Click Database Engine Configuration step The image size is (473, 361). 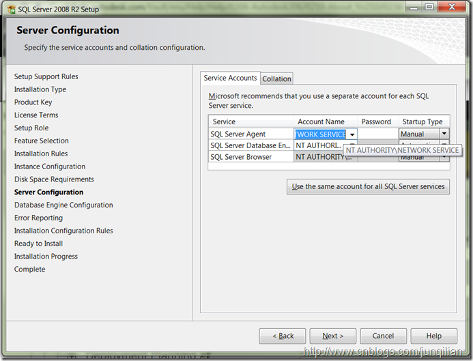[63, 205]
